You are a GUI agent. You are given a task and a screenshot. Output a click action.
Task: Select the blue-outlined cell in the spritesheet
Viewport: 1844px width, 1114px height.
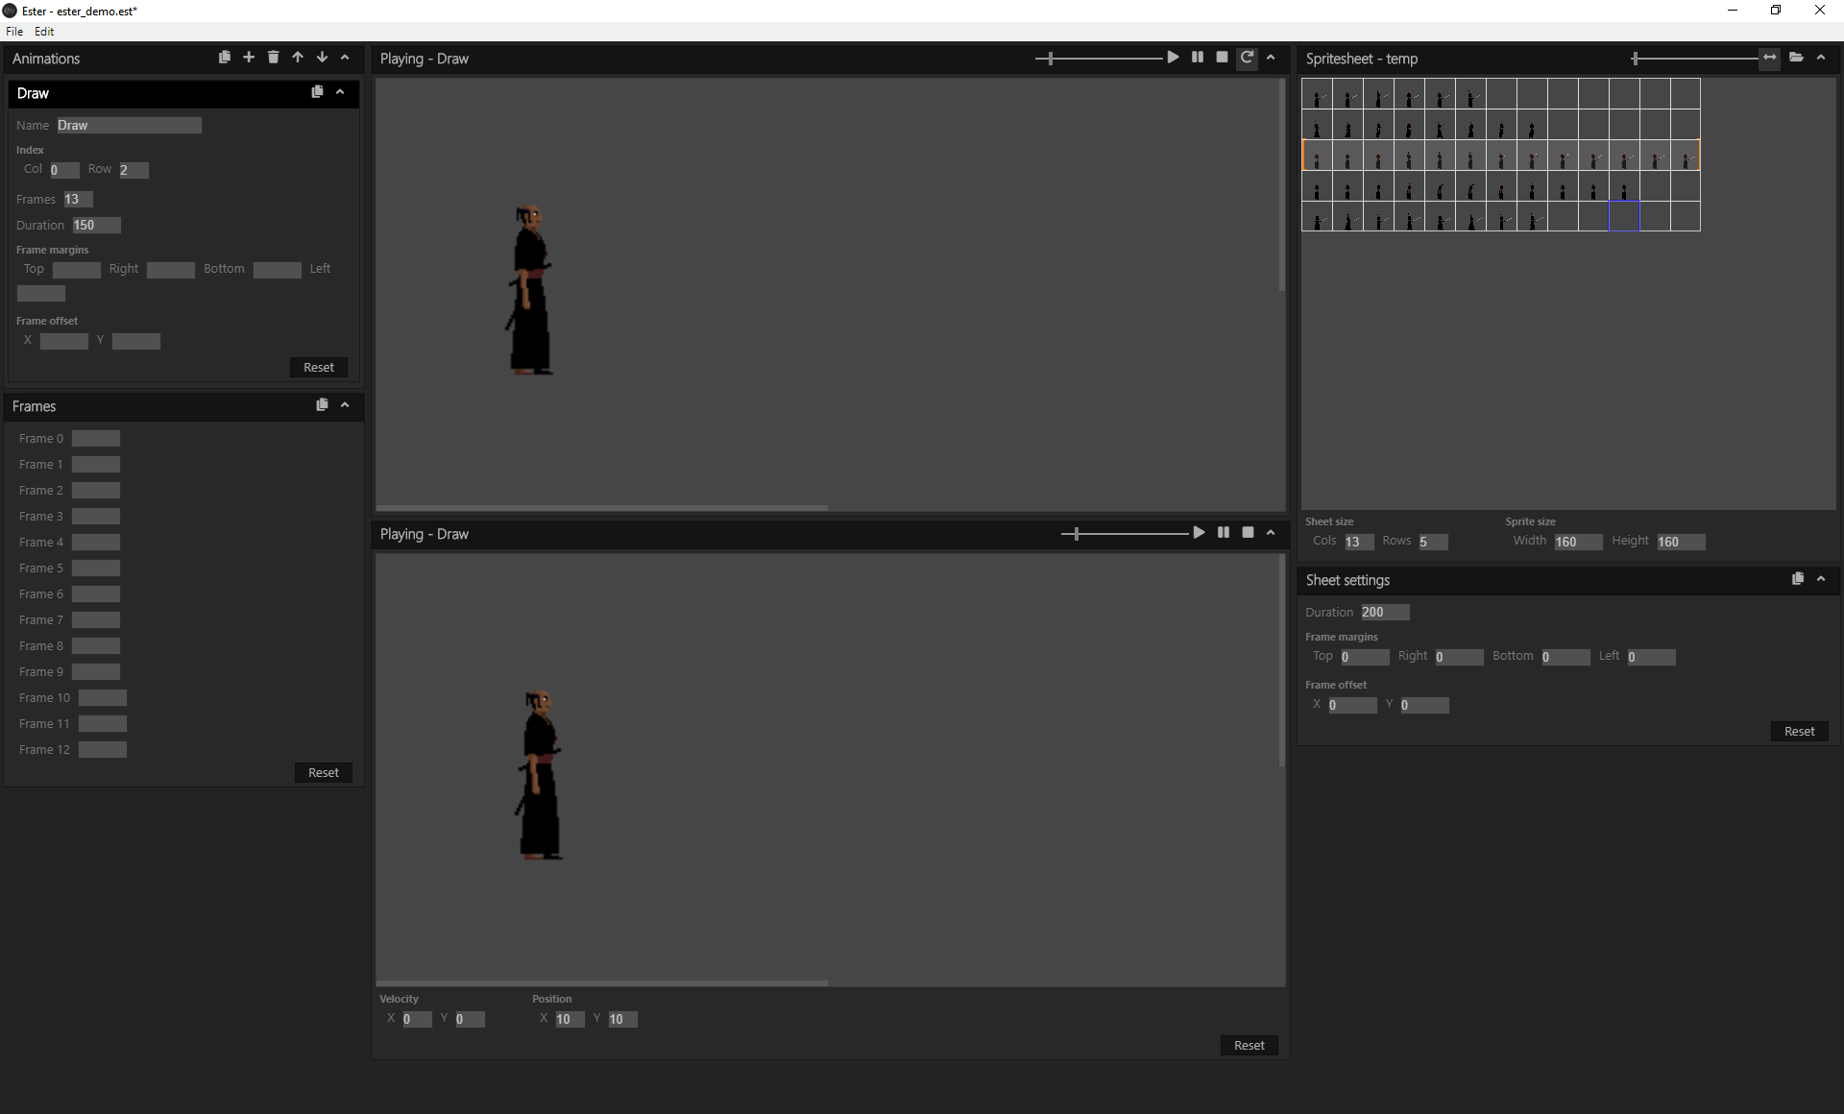click(1624, 216)
